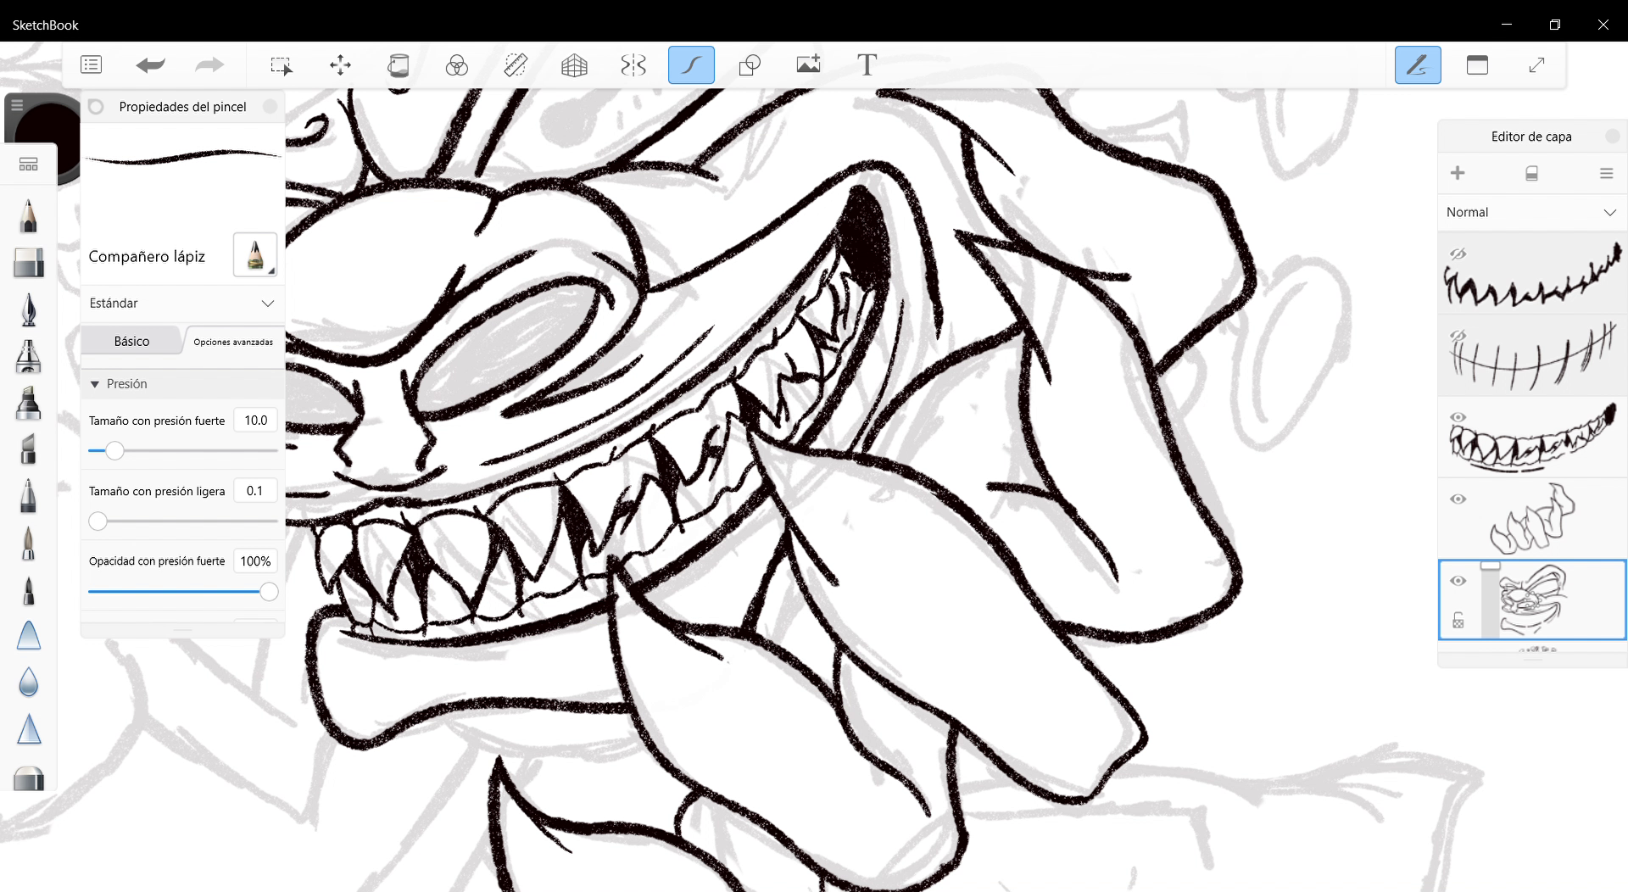1628x892 pixels.
Task: Select the Básico tab
Action: point(131,341)
